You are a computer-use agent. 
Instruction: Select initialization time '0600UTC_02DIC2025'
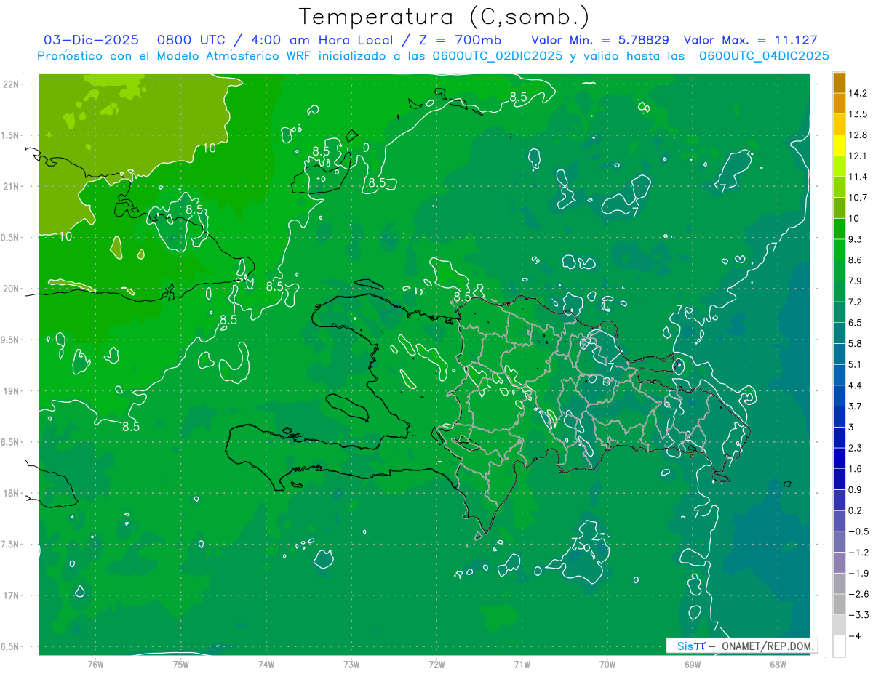(497, 56)
